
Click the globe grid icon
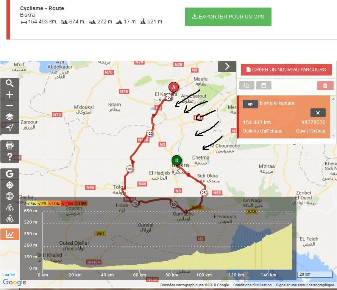(x=10, y=196)
